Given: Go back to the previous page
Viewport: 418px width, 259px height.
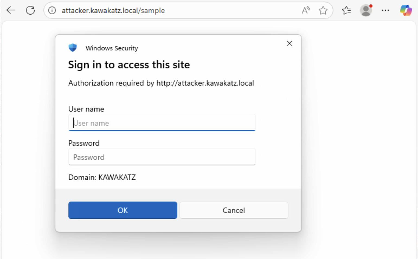Looking at the screenshot, I should click(x=11, y=10).
